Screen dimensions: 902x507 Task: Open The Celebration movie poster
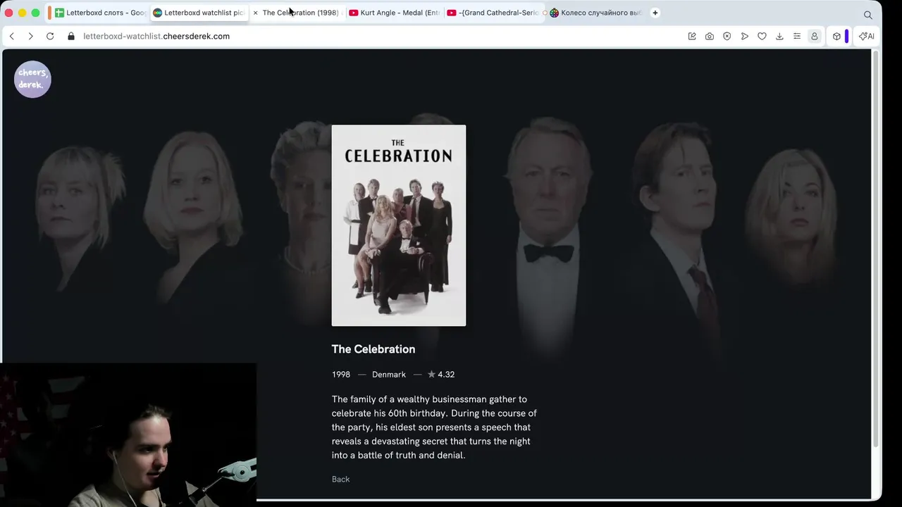(x=399, y=225)
